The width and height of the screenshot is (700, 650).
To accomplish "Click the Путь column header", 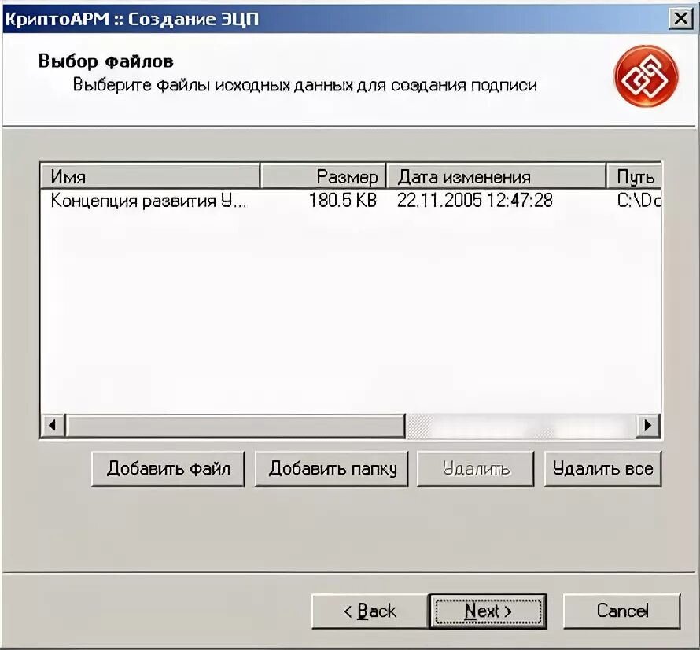I will (634, 176).
